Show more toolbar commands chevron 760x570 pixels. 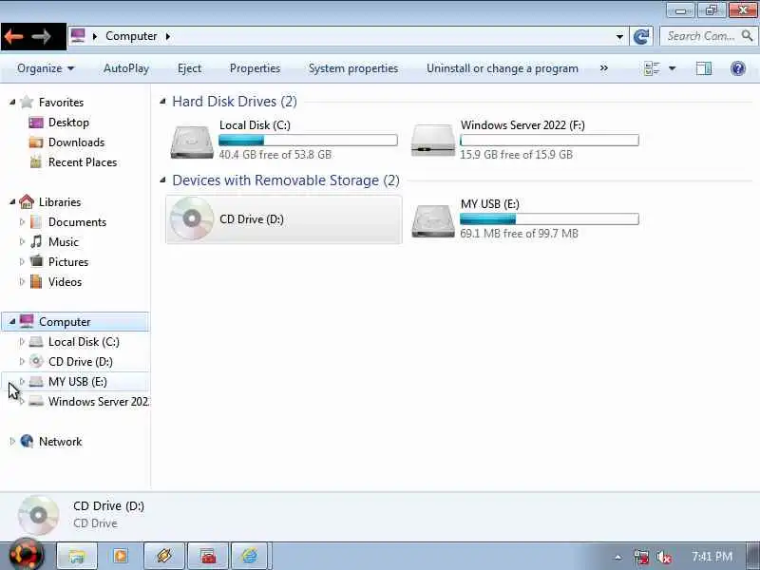click(x=603, y=67)
